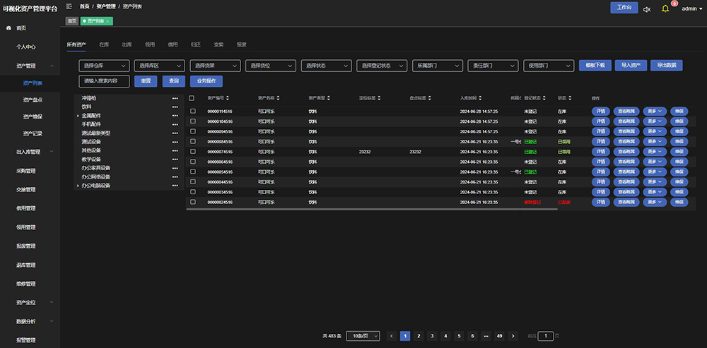Sort by 入库时间 column sort icon
This screenshot has height=348, width=707.
pyautogui.click(x=481, y=98)
